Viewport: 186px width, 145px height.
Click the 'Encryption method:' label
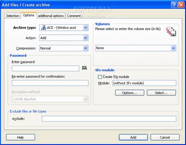tap(26, 92)
